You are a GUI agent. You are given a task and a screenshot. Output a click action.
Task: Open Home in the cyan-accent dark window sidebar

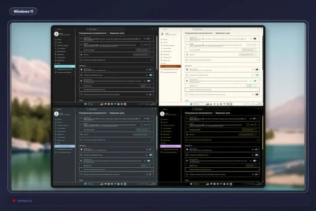tap(58, 40)
